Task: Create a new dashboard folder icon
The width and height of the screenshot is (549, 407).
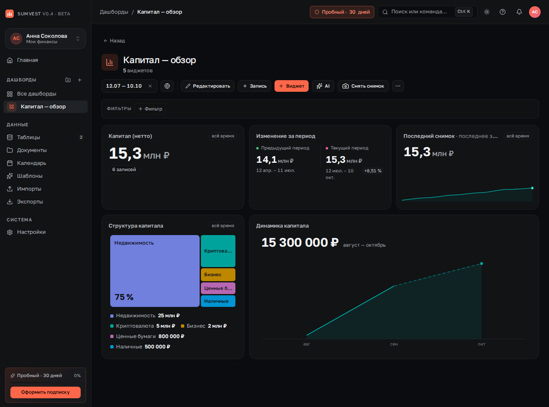Action: [68, 80]
